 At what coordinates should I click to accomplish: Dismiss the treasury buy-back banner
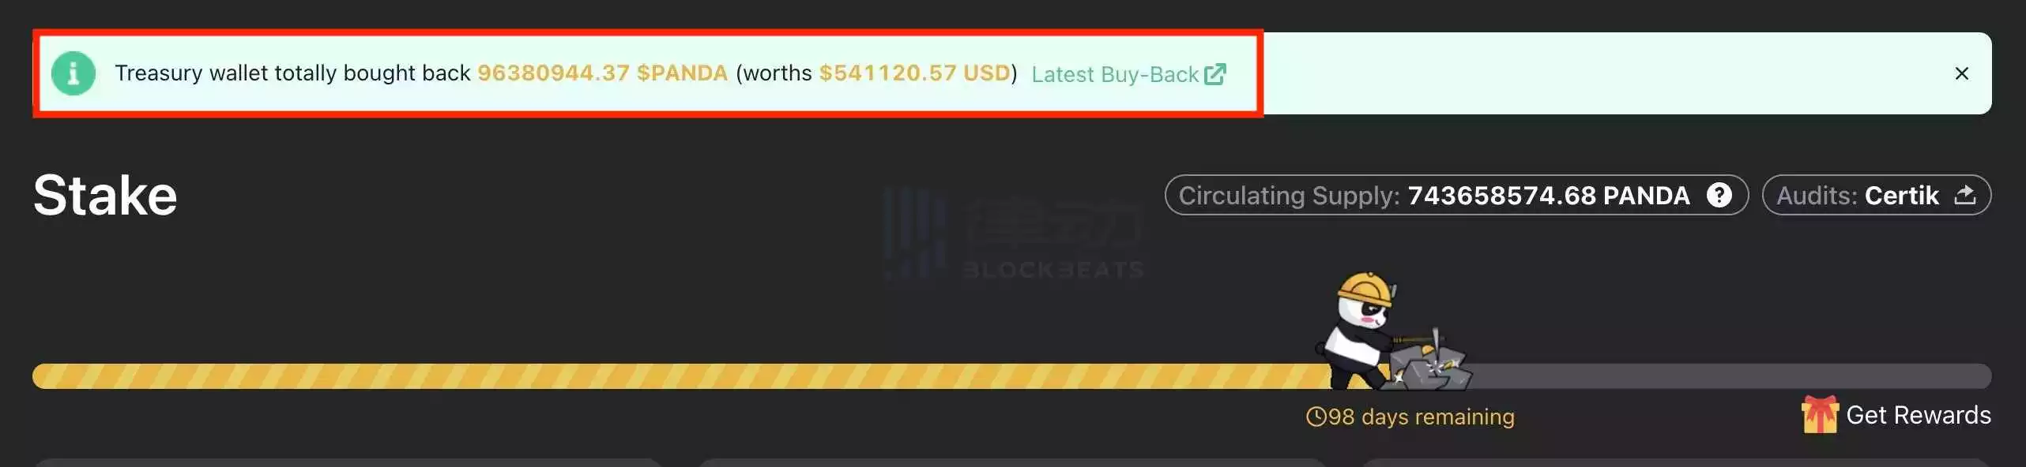pos(1961,73)
